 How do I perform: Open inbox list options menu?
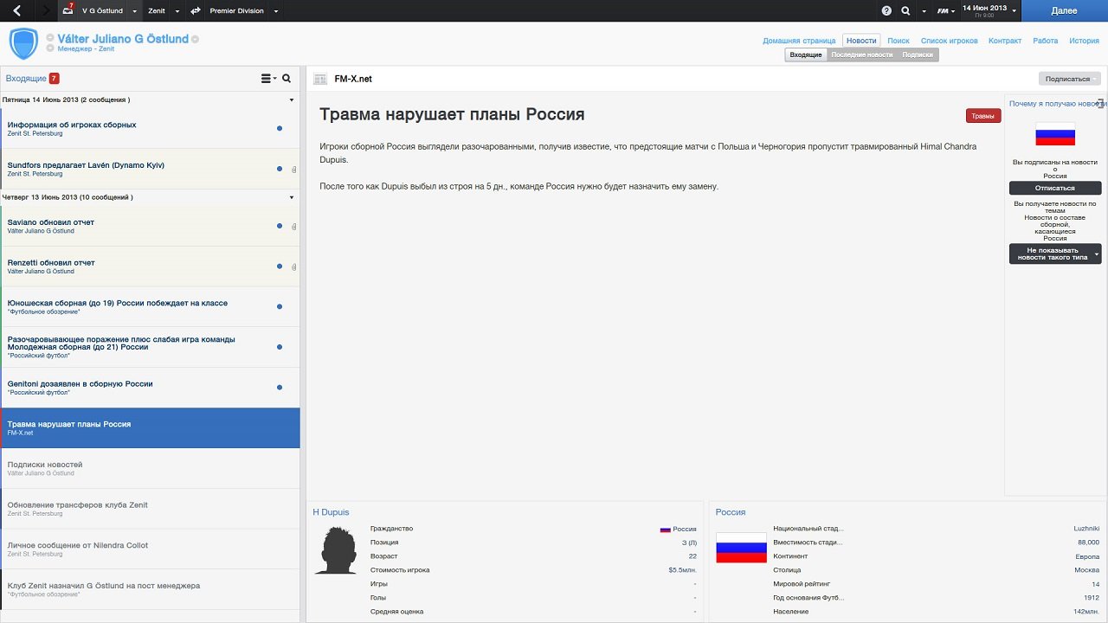pyautogui.click(x=268, y=79)
